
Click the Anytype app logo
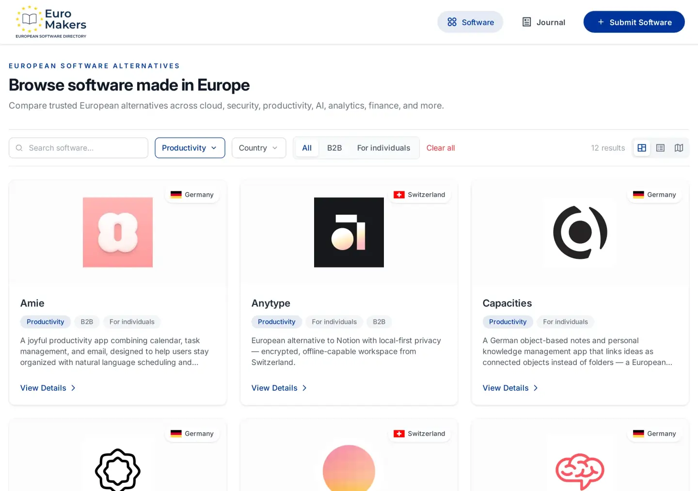pos(349,232)
